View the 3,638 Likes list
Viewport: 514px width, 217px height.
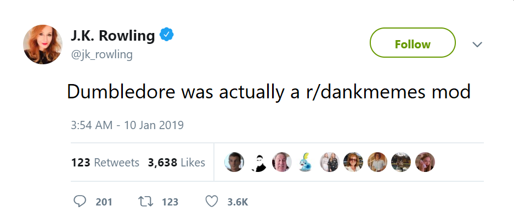pos(177,163)
